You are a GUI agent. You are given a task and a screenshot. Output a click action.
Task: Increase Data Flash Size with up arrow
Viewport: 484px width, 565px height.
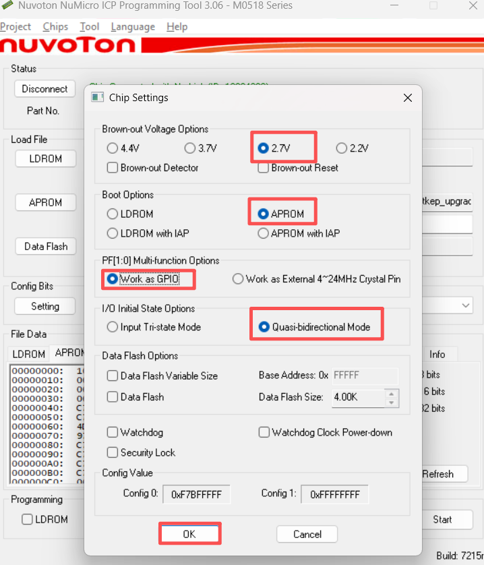(391, 392)
